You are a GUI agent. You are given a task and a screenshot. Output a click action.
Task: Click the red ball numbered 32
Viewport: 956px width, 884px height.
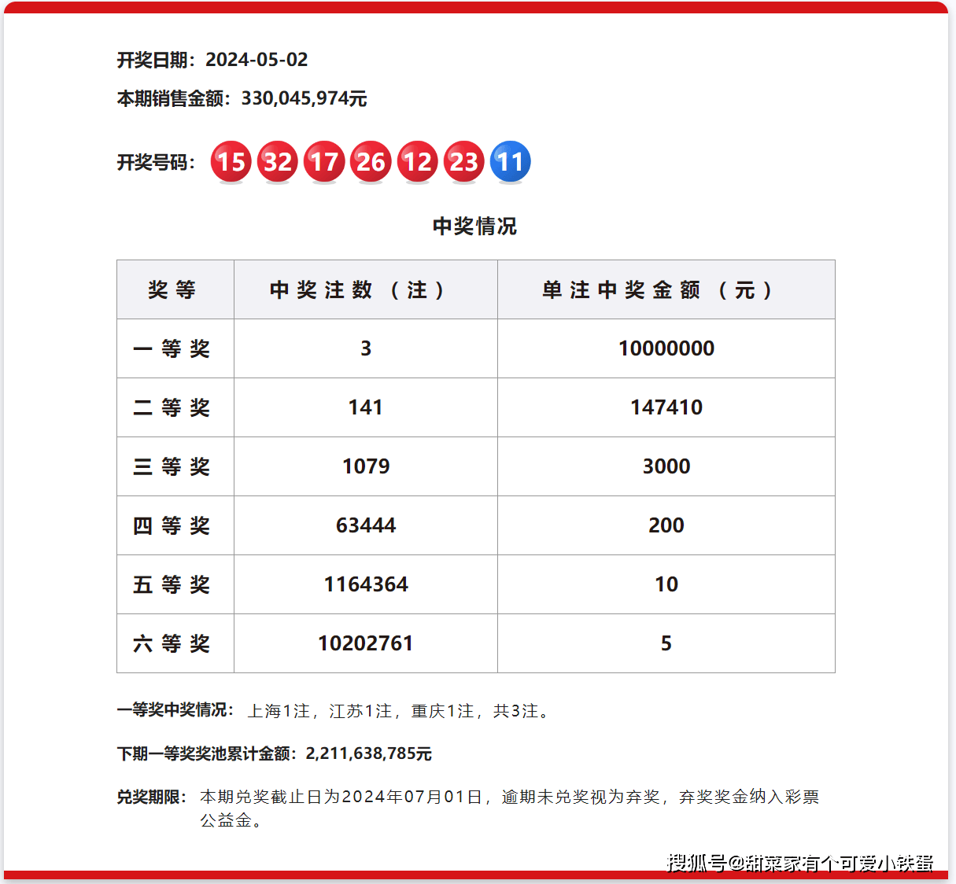278,162
